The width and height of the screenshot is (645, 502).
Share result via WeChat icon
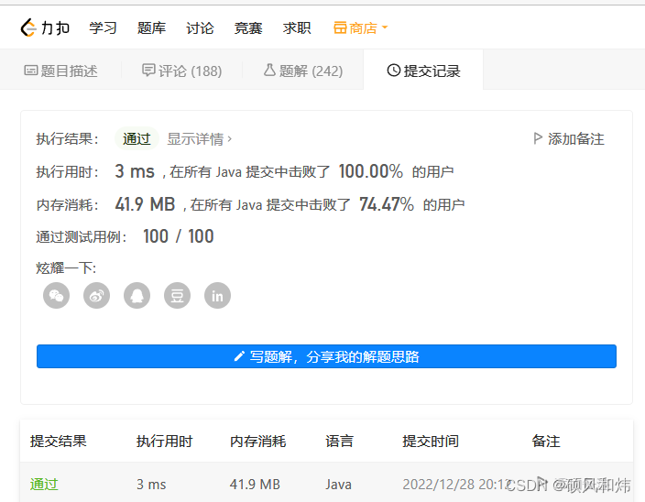coord(57,295)
